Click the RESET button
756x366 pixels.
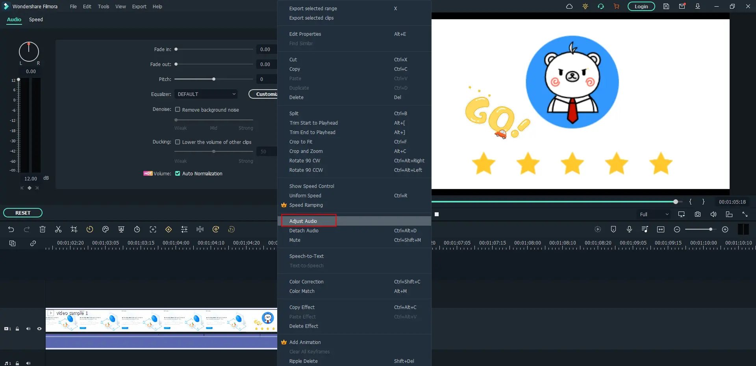(x=23, y=213)
